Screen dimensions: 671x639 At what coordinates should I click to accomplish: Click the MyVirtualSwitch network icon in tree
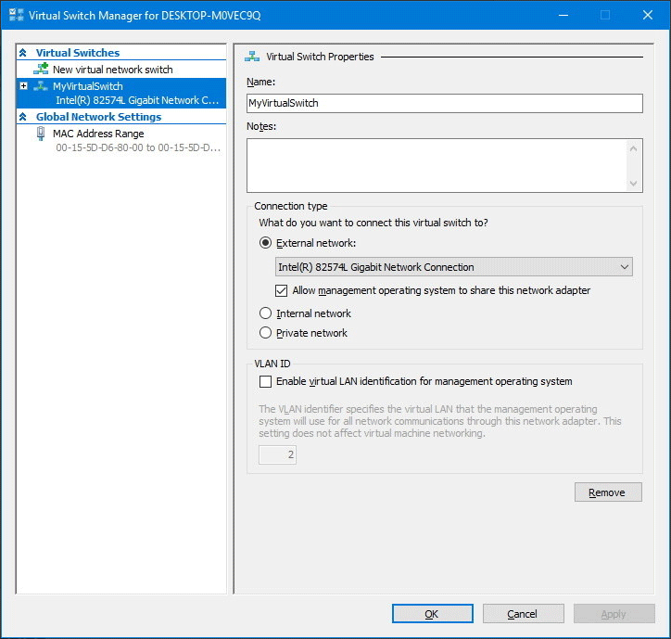click(x=41, y=86)
